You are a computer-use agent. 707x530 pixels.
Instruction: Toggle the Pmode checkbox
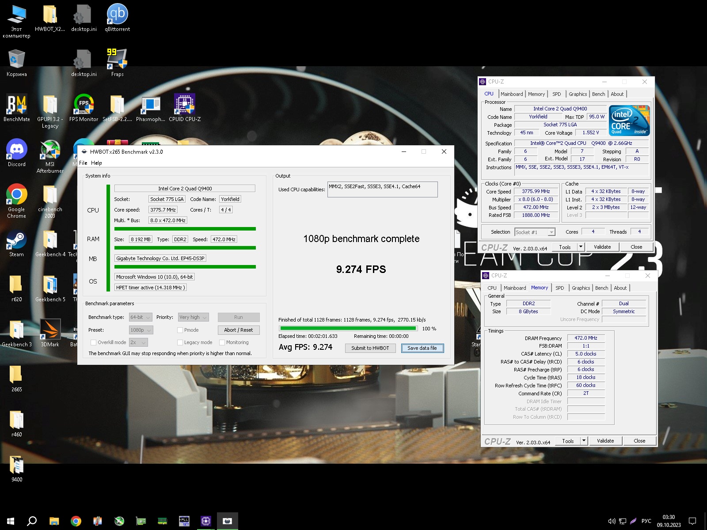pyautogui.click(x=180, y=330)
